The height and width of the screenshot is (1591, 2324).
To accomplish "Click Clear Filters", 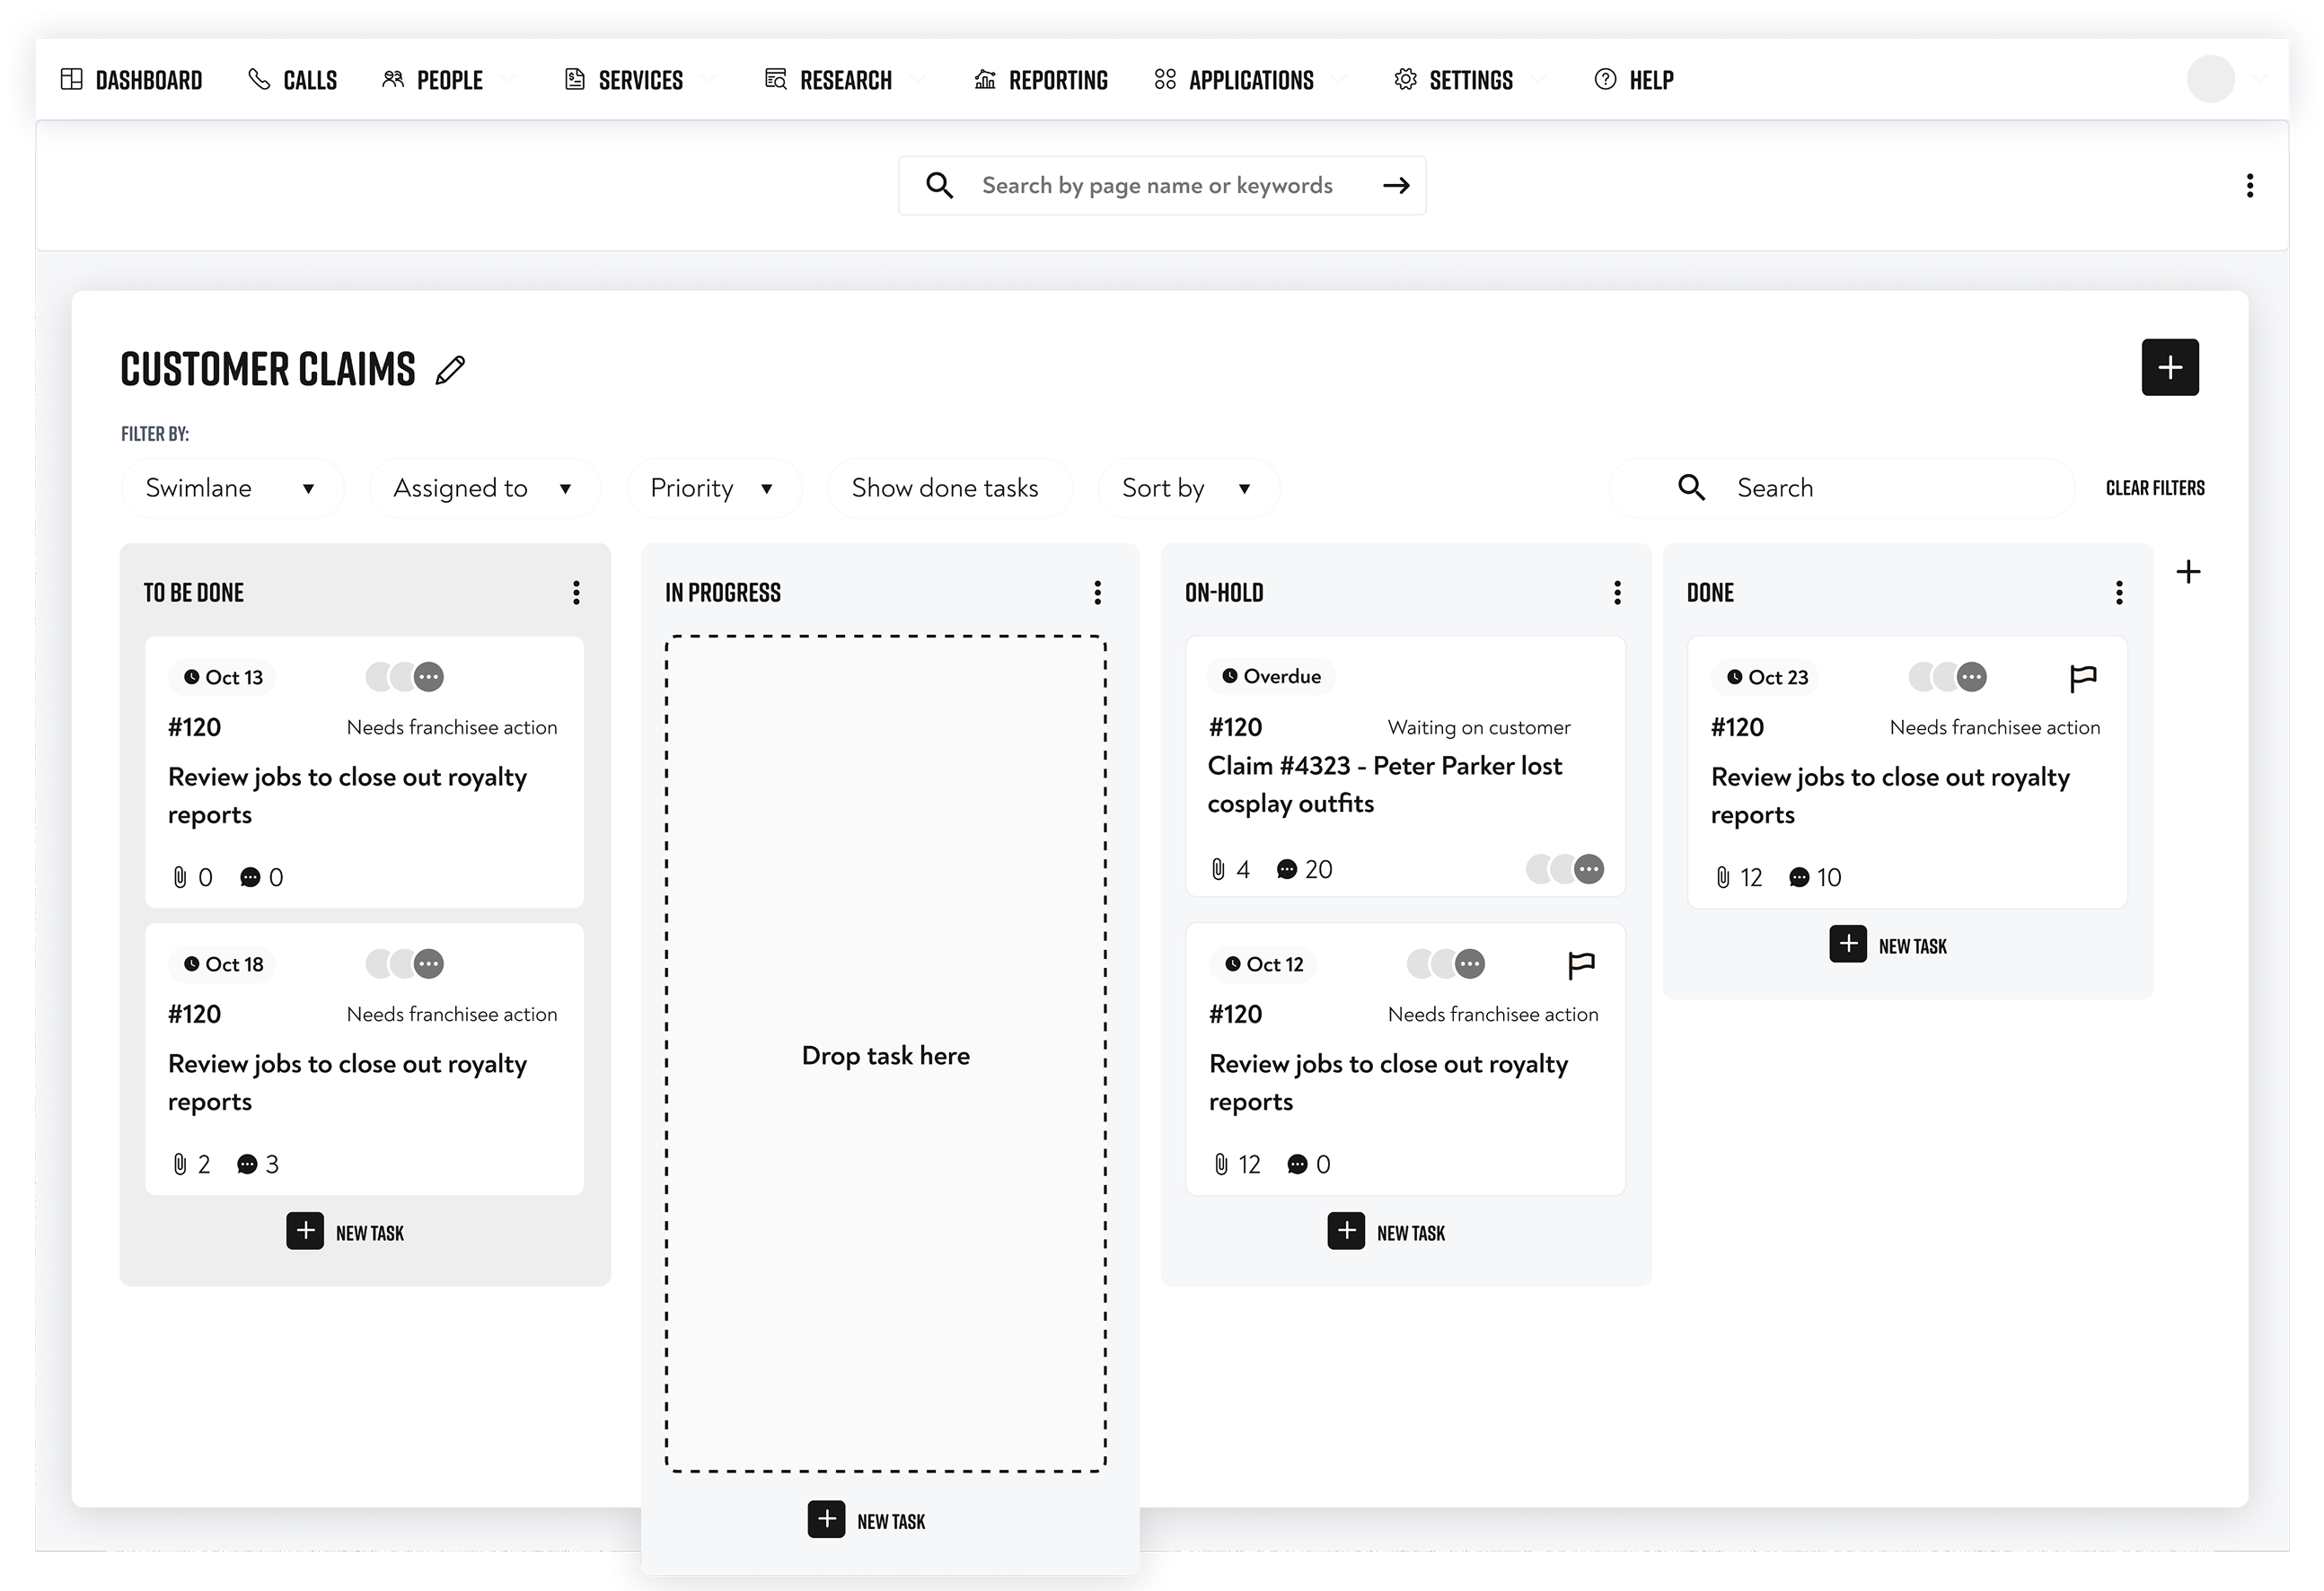I will [x=2155, y=488].
